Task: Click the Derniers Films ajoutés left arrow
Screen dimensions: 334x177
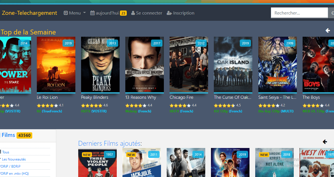Action: [325, 141]
